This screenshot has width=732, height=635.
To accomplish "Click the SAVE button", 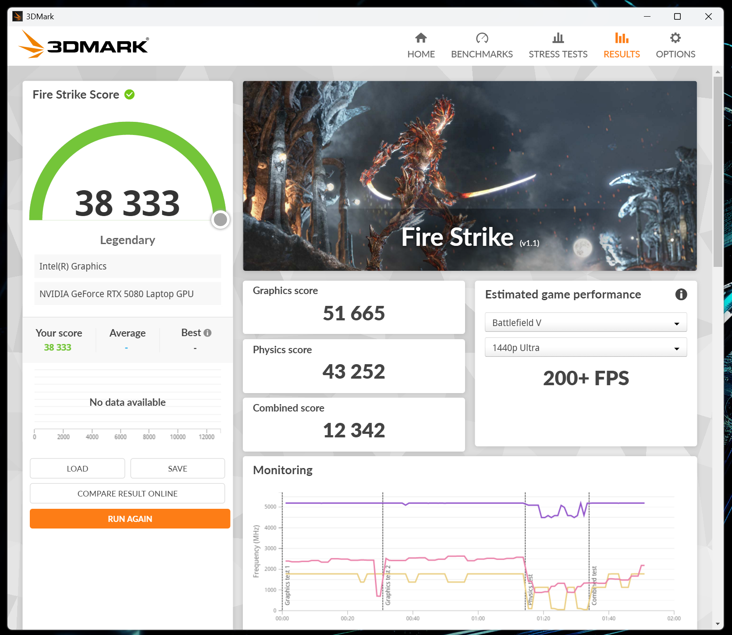I will (178, 468).
